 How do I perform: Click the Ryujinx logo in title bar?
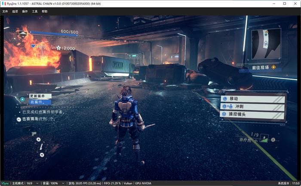(3, 3)
